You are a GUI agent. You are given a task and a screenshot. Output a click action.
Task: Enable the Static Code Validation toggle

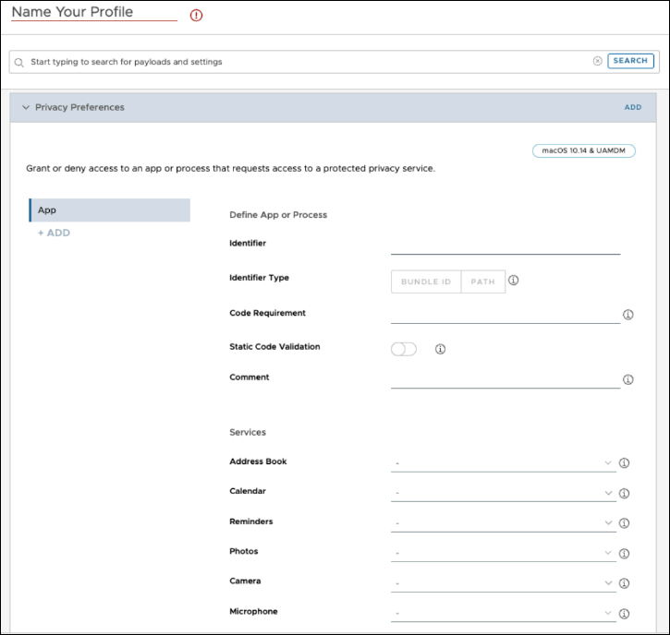click(x=404, y=349)
